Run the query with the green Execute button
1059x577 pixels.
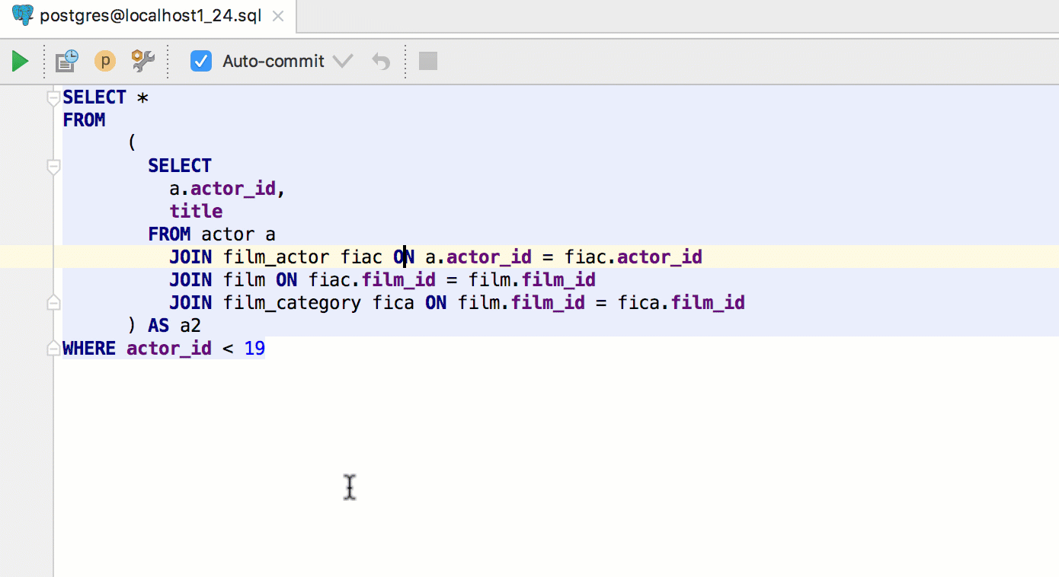pos(21,61)
